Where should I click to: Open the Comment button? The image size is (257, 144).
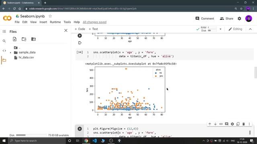(205, 19)
